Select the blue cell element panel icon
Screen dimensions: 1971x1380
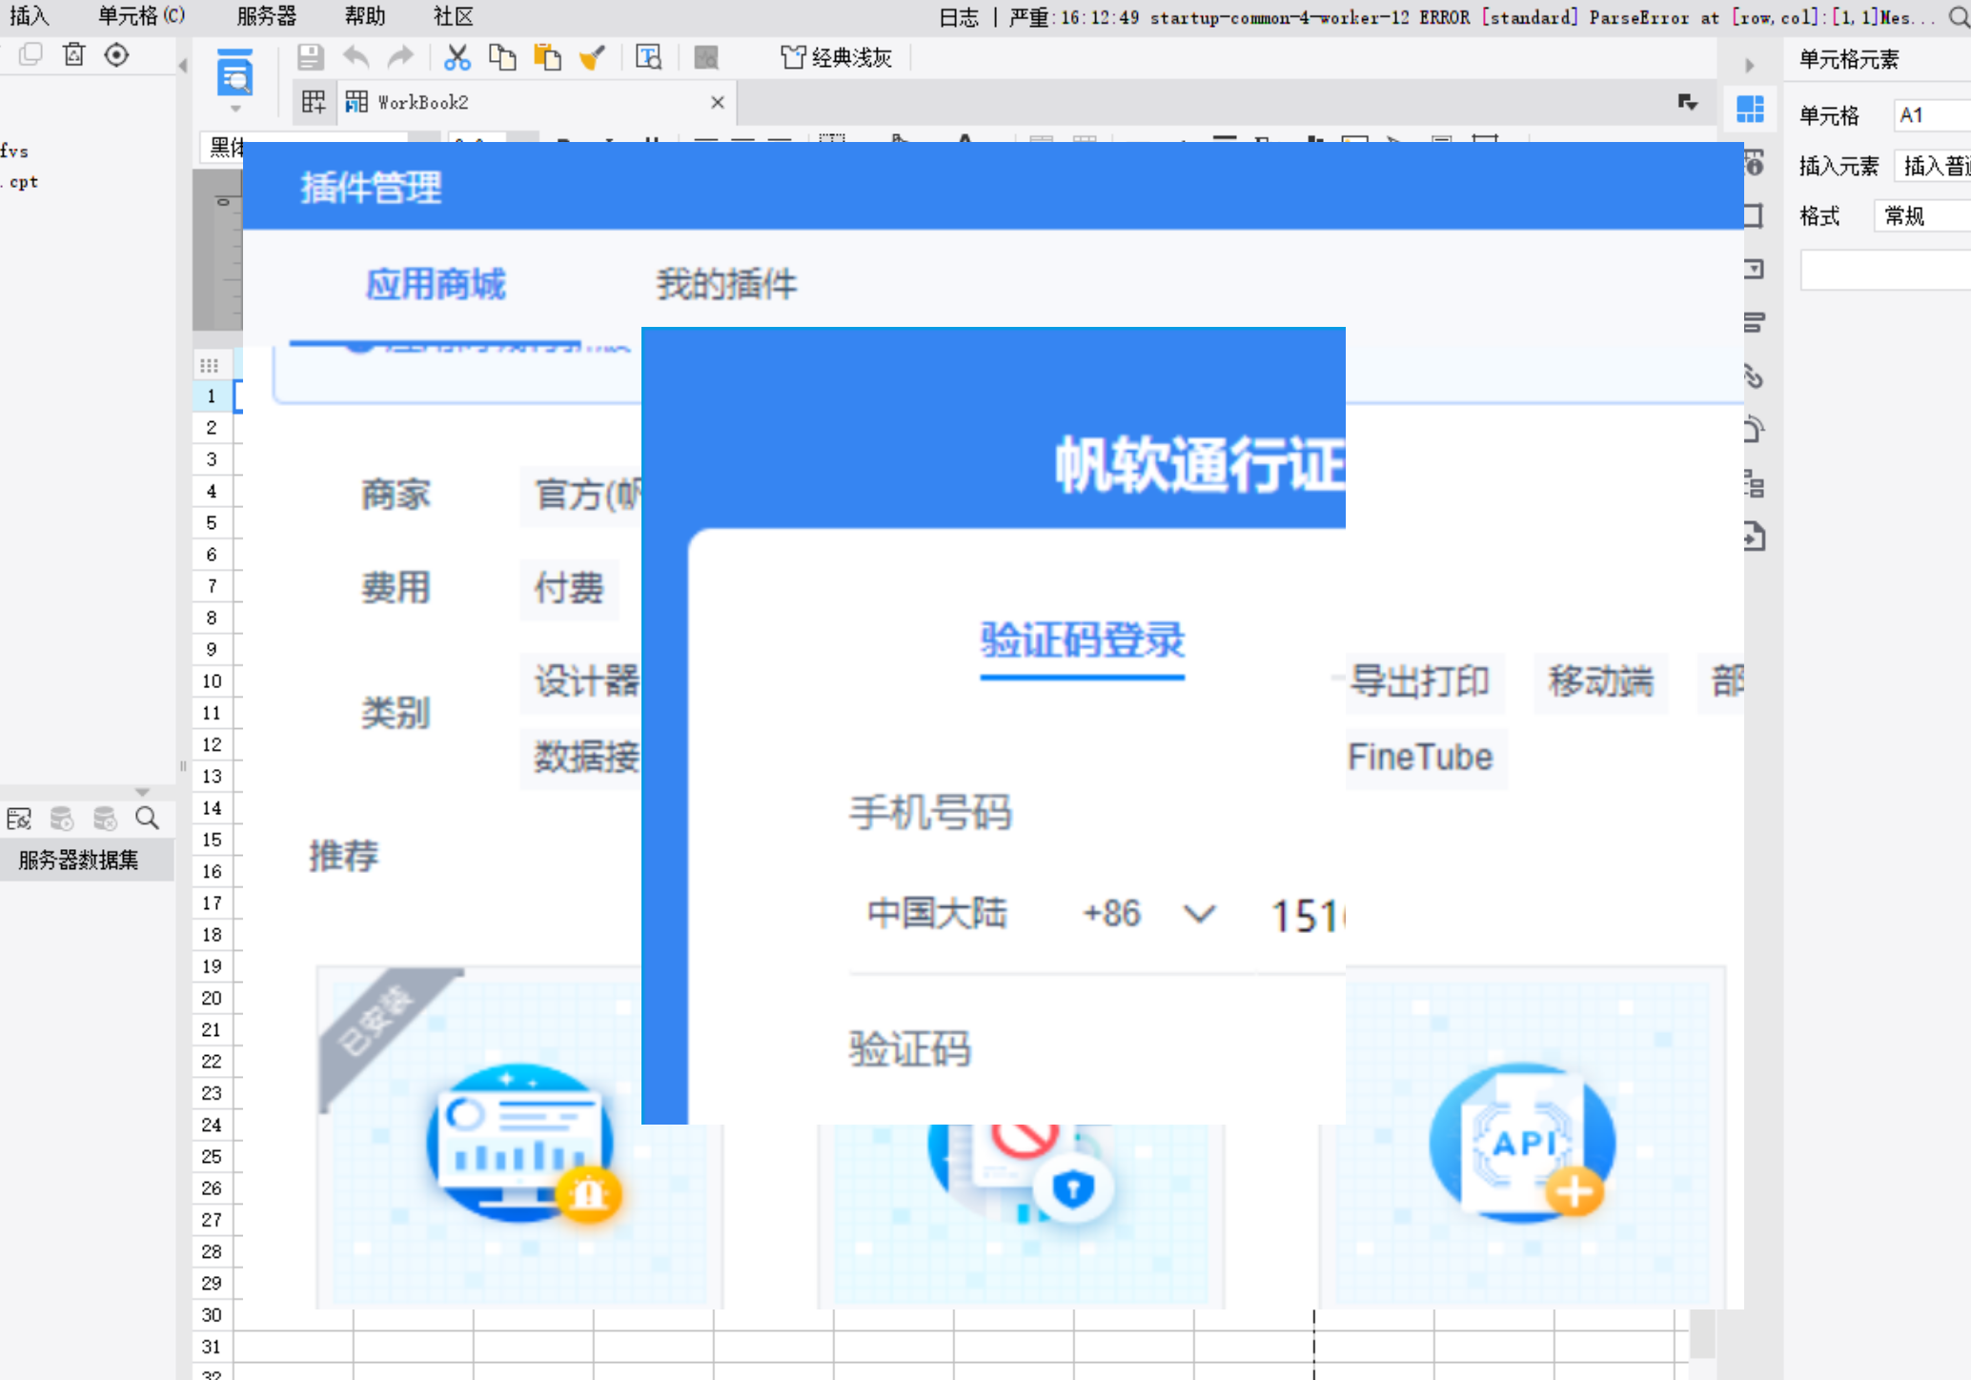click(x=1750, y=109)
